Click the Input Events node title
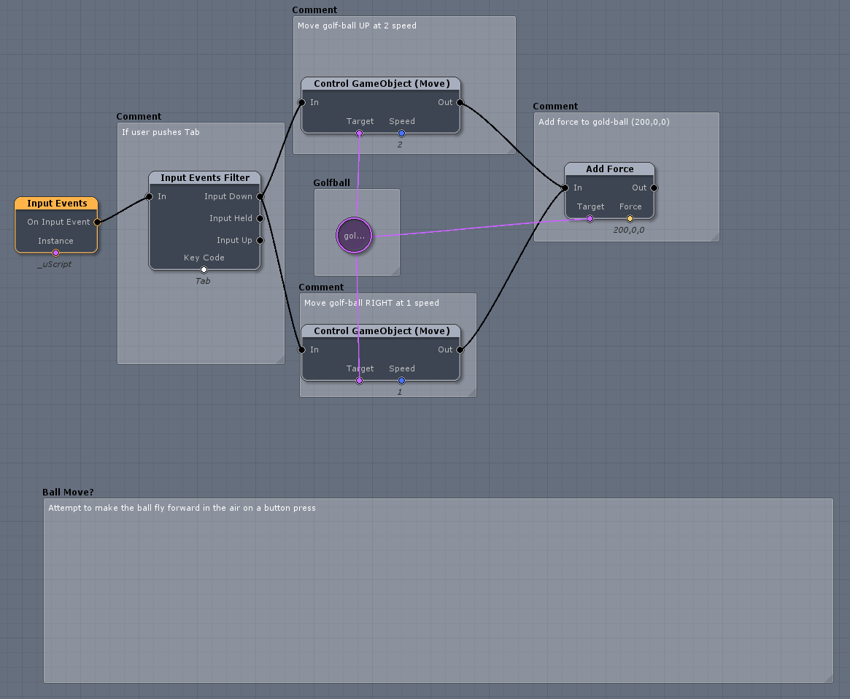Image resolution: width=850 pixels, height=699 pixels. [57, 204]
